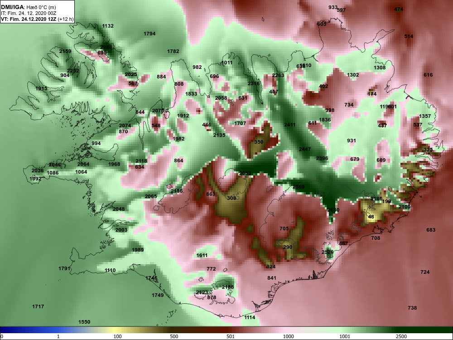Click the map value 2003

(121, 230)
